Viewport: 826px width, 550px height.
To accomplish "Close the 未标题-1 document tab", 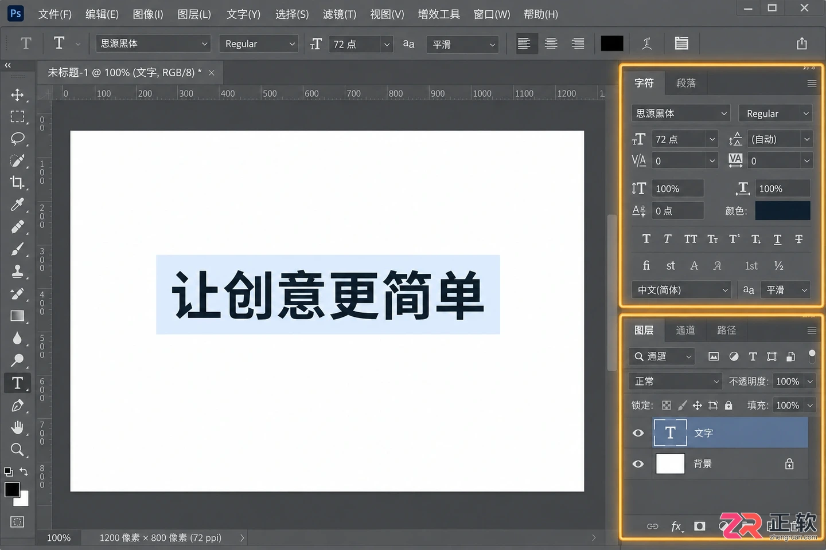I will 212,73.
